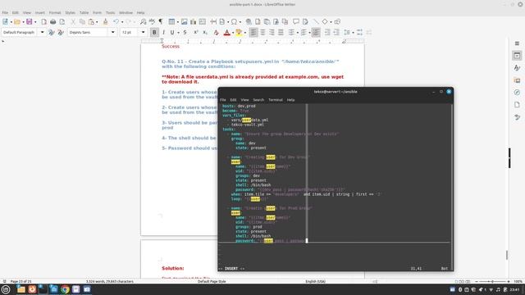Screen dimensions: 525x295
Task: Paste from clipboard toolbar icon
Action: (91, 22)
